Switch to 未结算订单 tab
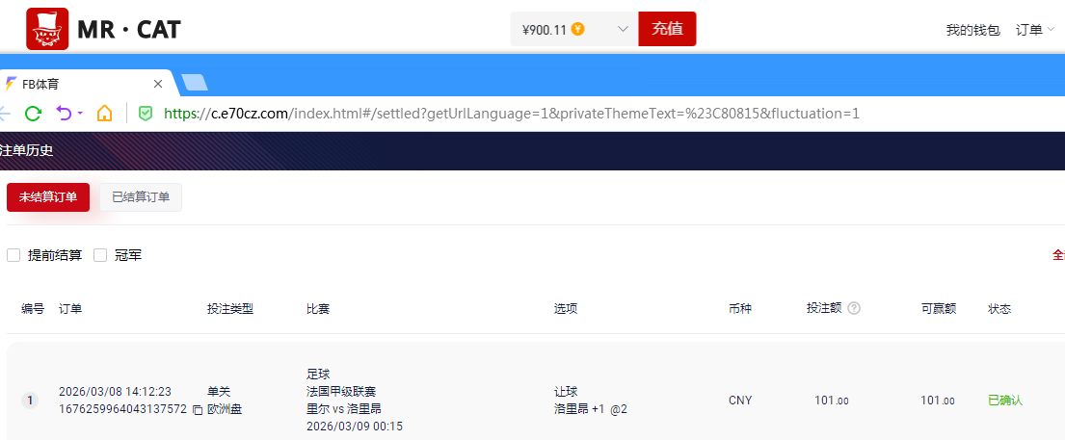Screen dimensions: 1065x440 tap(48, 197)
